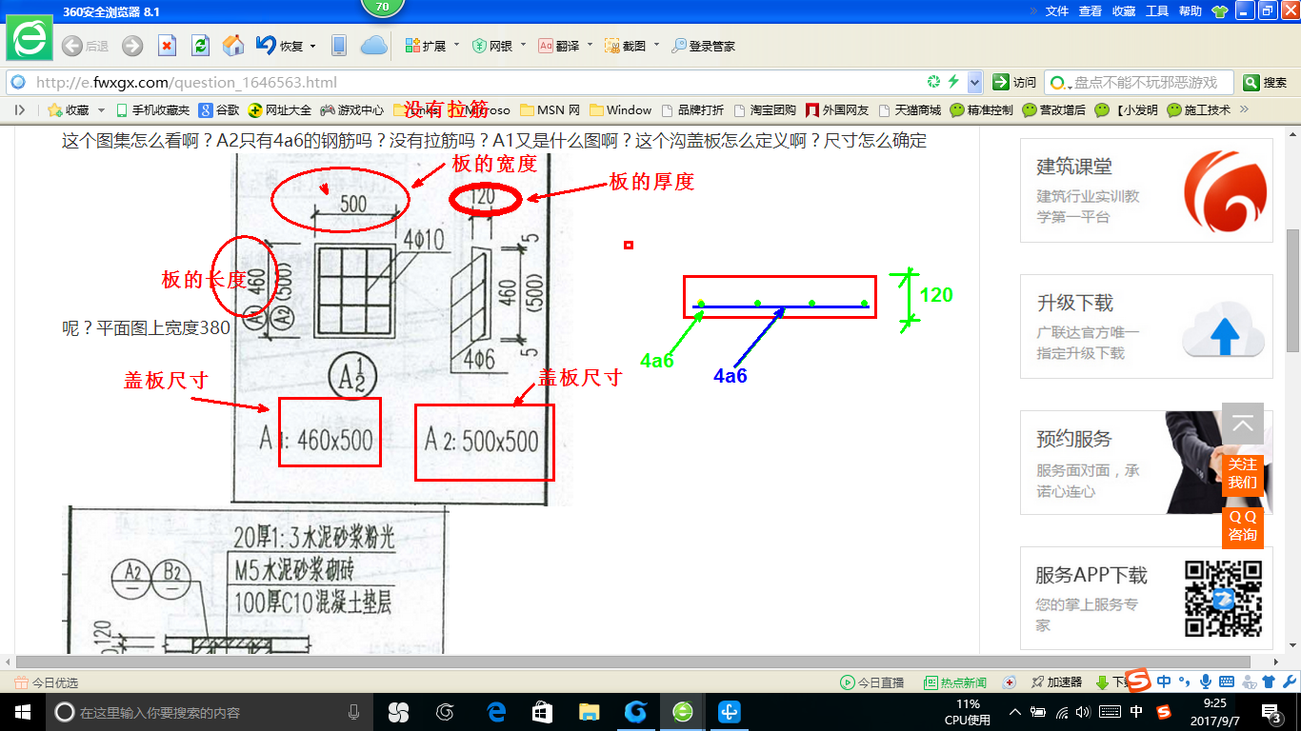Click the Sogou microphone voice input icon

coord(1206,682)
